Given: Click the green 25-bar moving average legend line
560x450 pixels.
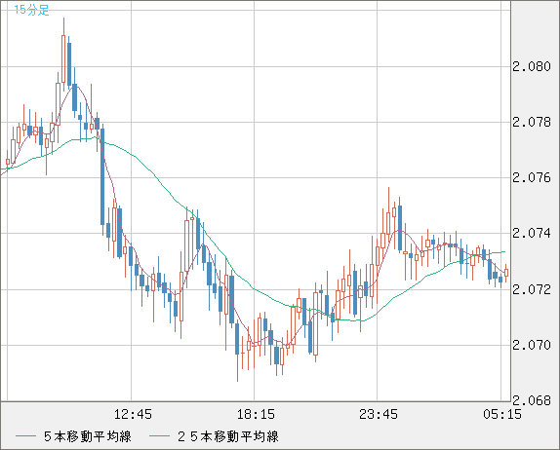Looking at the screenshot, I should [159, 436].
